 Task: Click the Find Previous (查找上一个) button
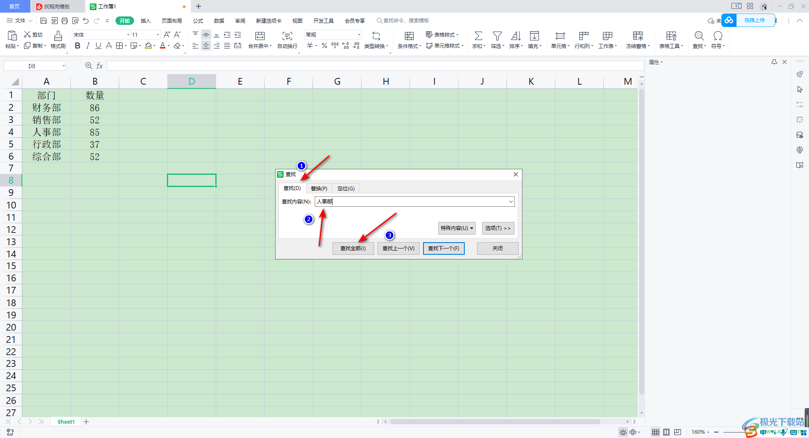coord(398,248)
